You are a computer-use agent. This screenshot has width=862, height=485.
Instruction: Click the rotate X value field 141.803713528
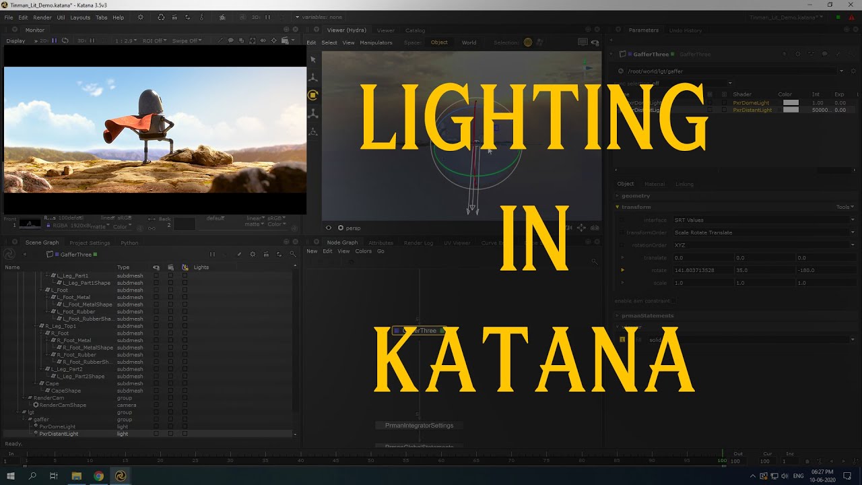click(702, 270)
